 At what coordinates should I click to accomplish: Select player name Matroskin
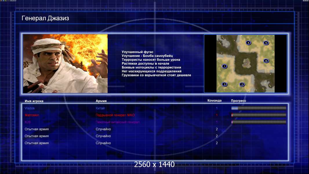click(32, 115)
